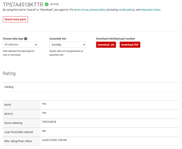Click the green ACTIVE status checkmark icon
Viewport: 182px width, 149px height.
tap(46, 4)
